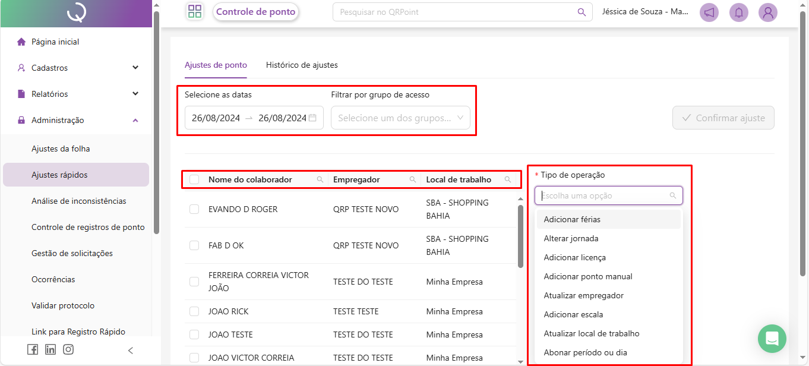Open the Filtrar por grupo de acesso dropdown

400,118
